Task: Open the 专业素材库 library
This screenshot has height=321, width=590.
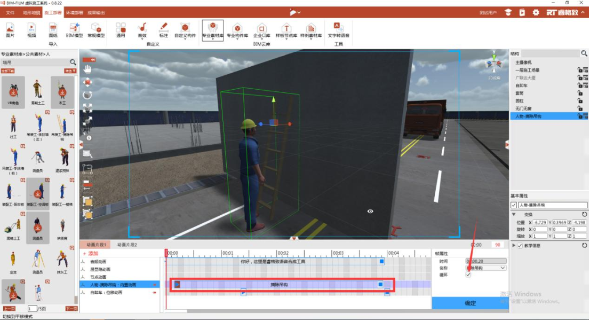Action: pyautogui.click(x=213, y=30)
